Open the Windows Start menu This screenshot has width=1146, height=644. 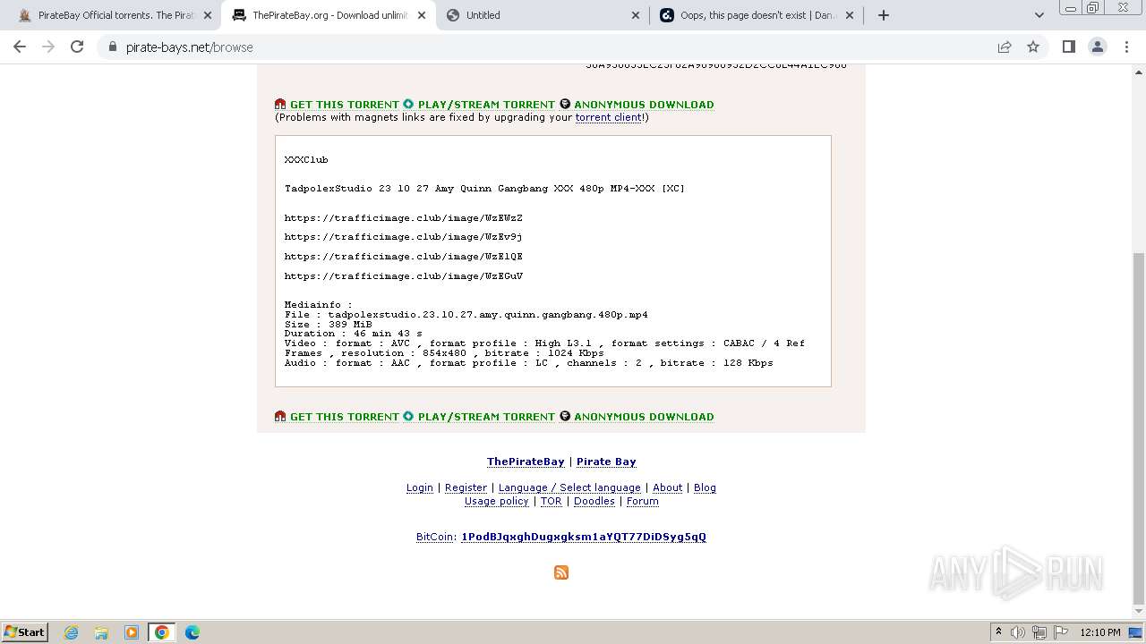[25, 631]
